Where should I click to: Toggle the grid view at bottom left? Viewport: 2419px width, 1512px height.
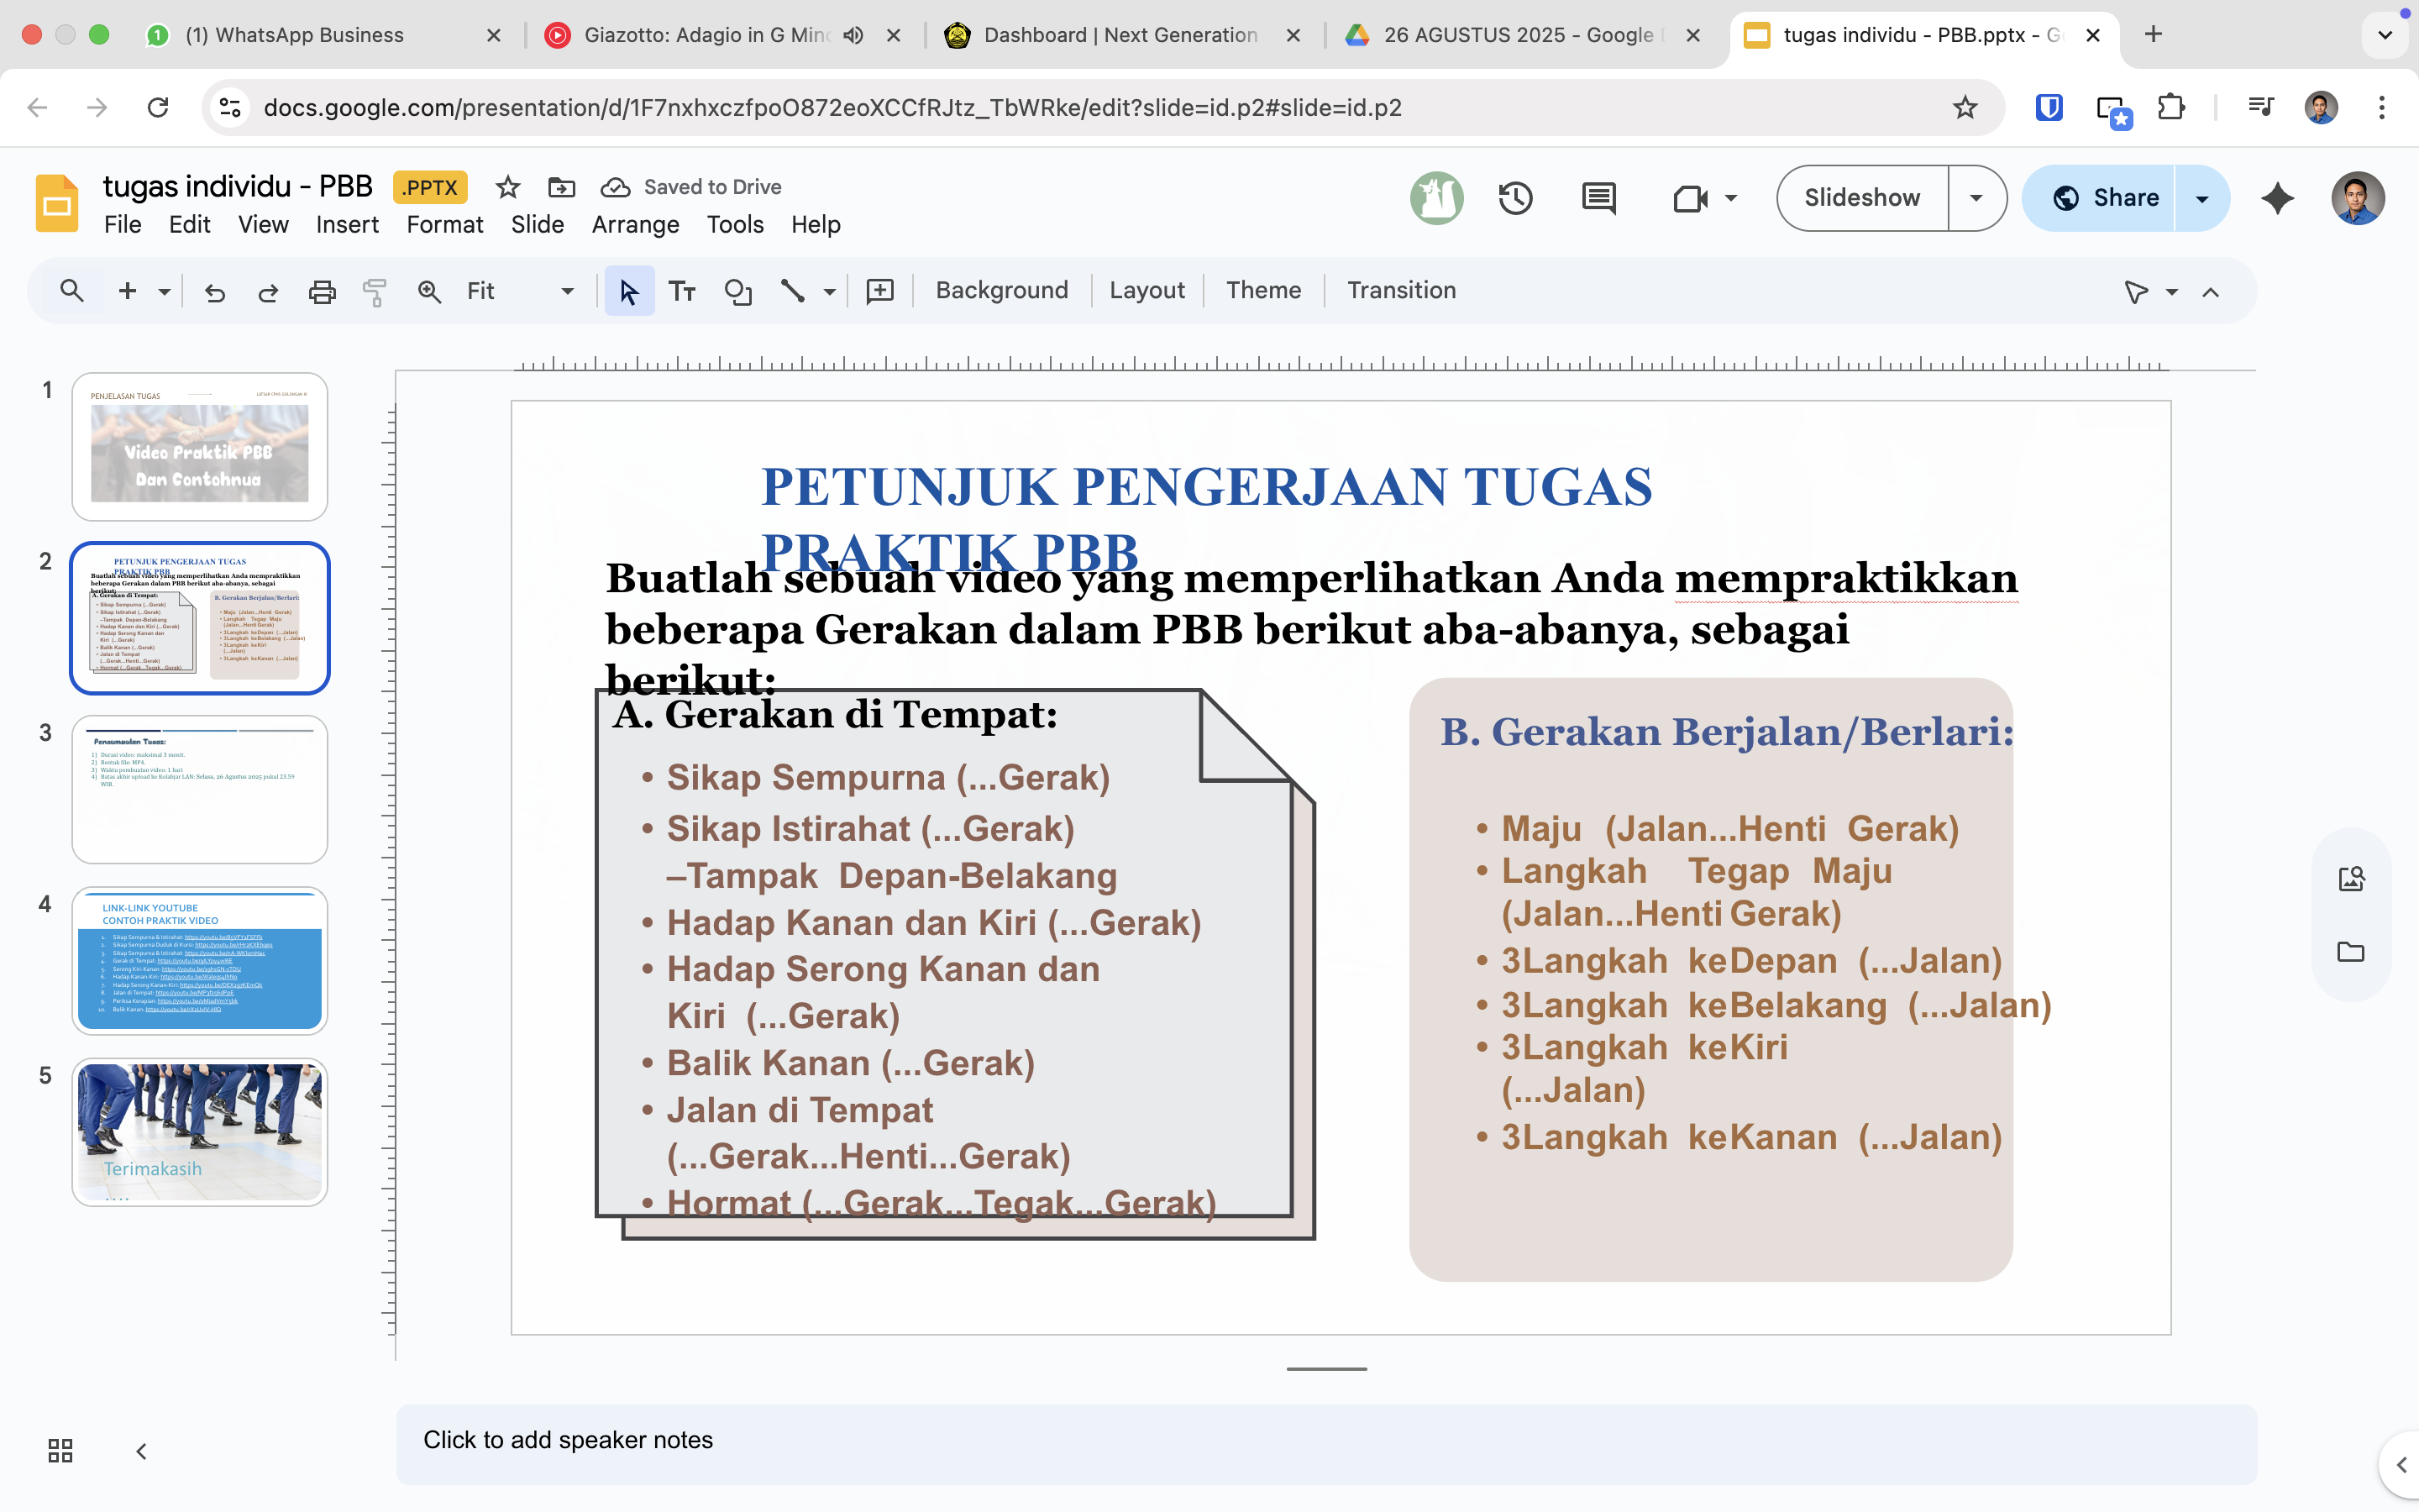point(60,1450)
